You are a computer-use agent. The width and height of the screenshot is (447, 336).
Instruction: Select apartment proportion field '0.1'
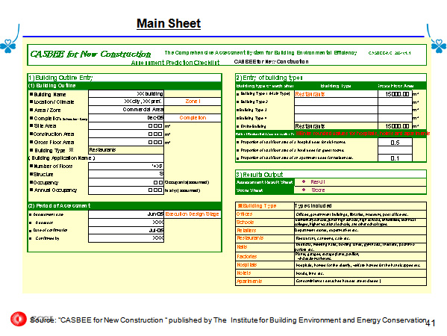click(395, 158)
